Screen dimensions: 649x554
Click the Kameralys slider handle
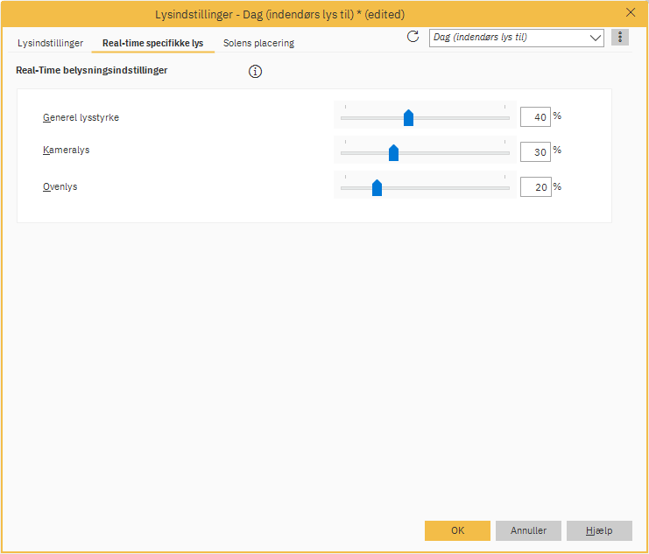[393, 153]
